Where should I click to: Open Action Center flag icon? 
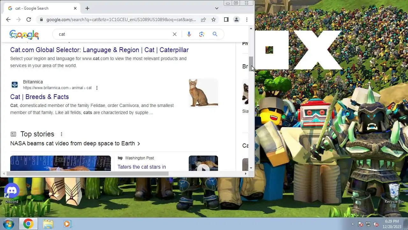(x=361, y=224)
